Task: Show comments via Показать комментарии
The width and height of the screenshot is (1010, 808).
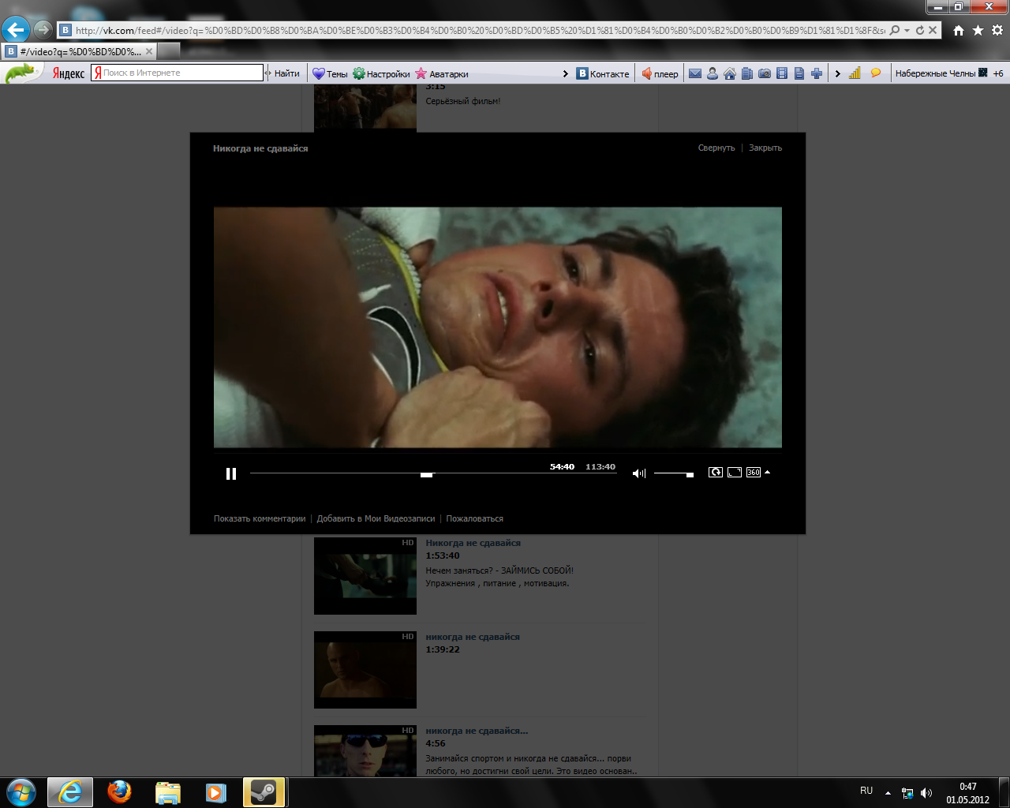Action: (x=260, y=518)
